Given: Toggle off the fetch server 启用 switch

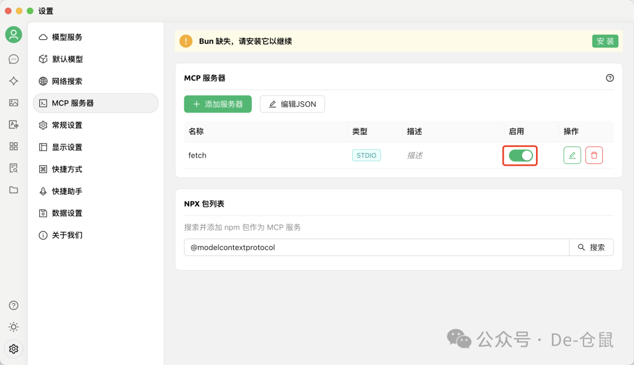Looking at the screenshot, I should click(520, 155).
